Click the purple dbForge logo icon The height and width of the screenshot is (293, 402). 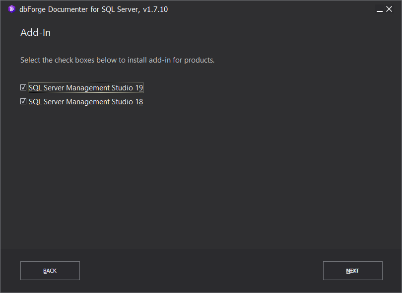[x=12, y=9]
